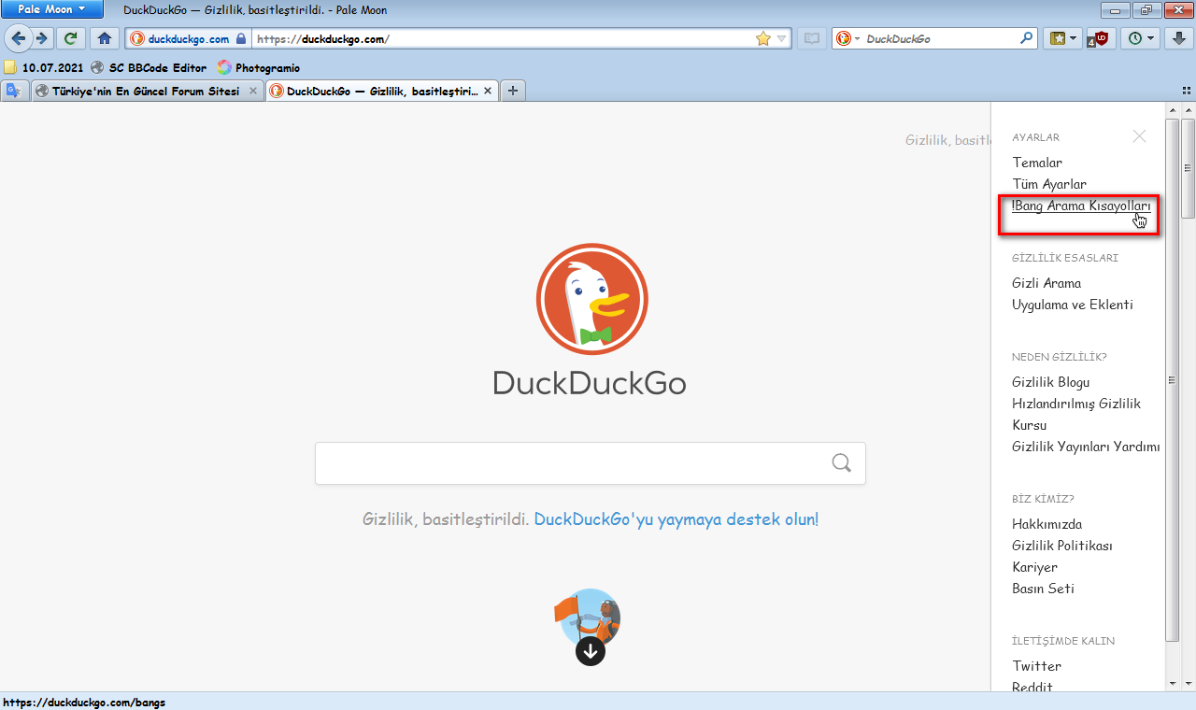This screenshot has width=1196, height=710.
Task: Open the Pale Moon application menu
Action: (x=52, y=9)
